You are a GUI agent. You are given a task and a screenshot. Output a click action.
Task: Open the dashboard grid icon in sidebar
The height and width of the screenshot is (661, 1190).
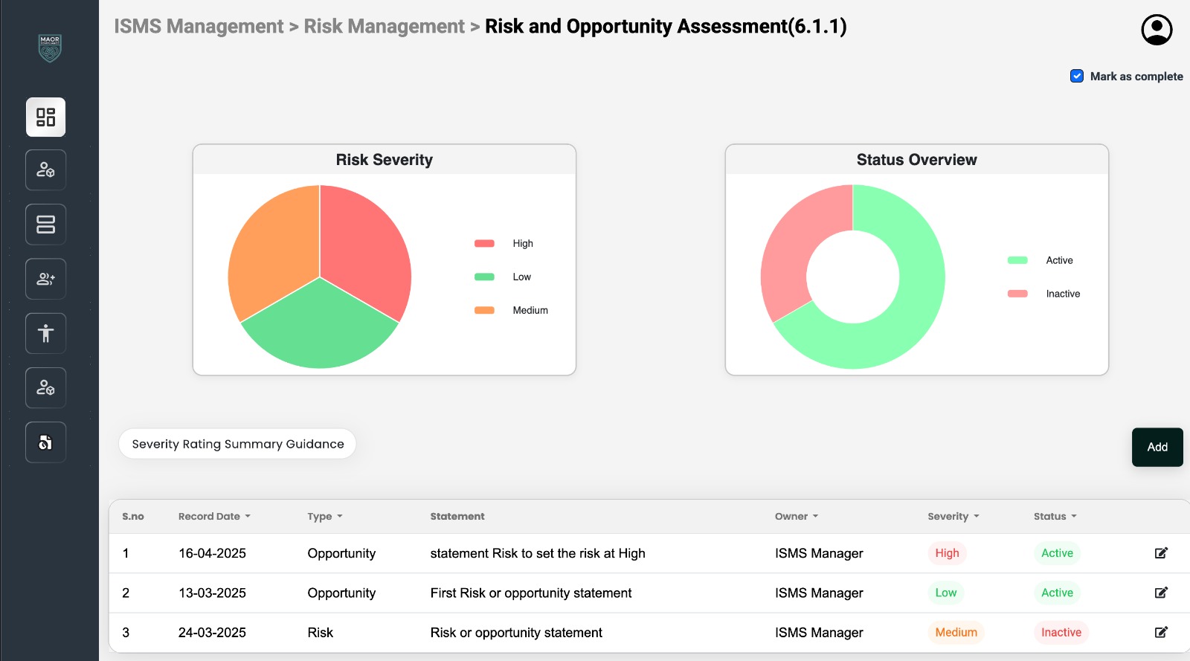45,117
